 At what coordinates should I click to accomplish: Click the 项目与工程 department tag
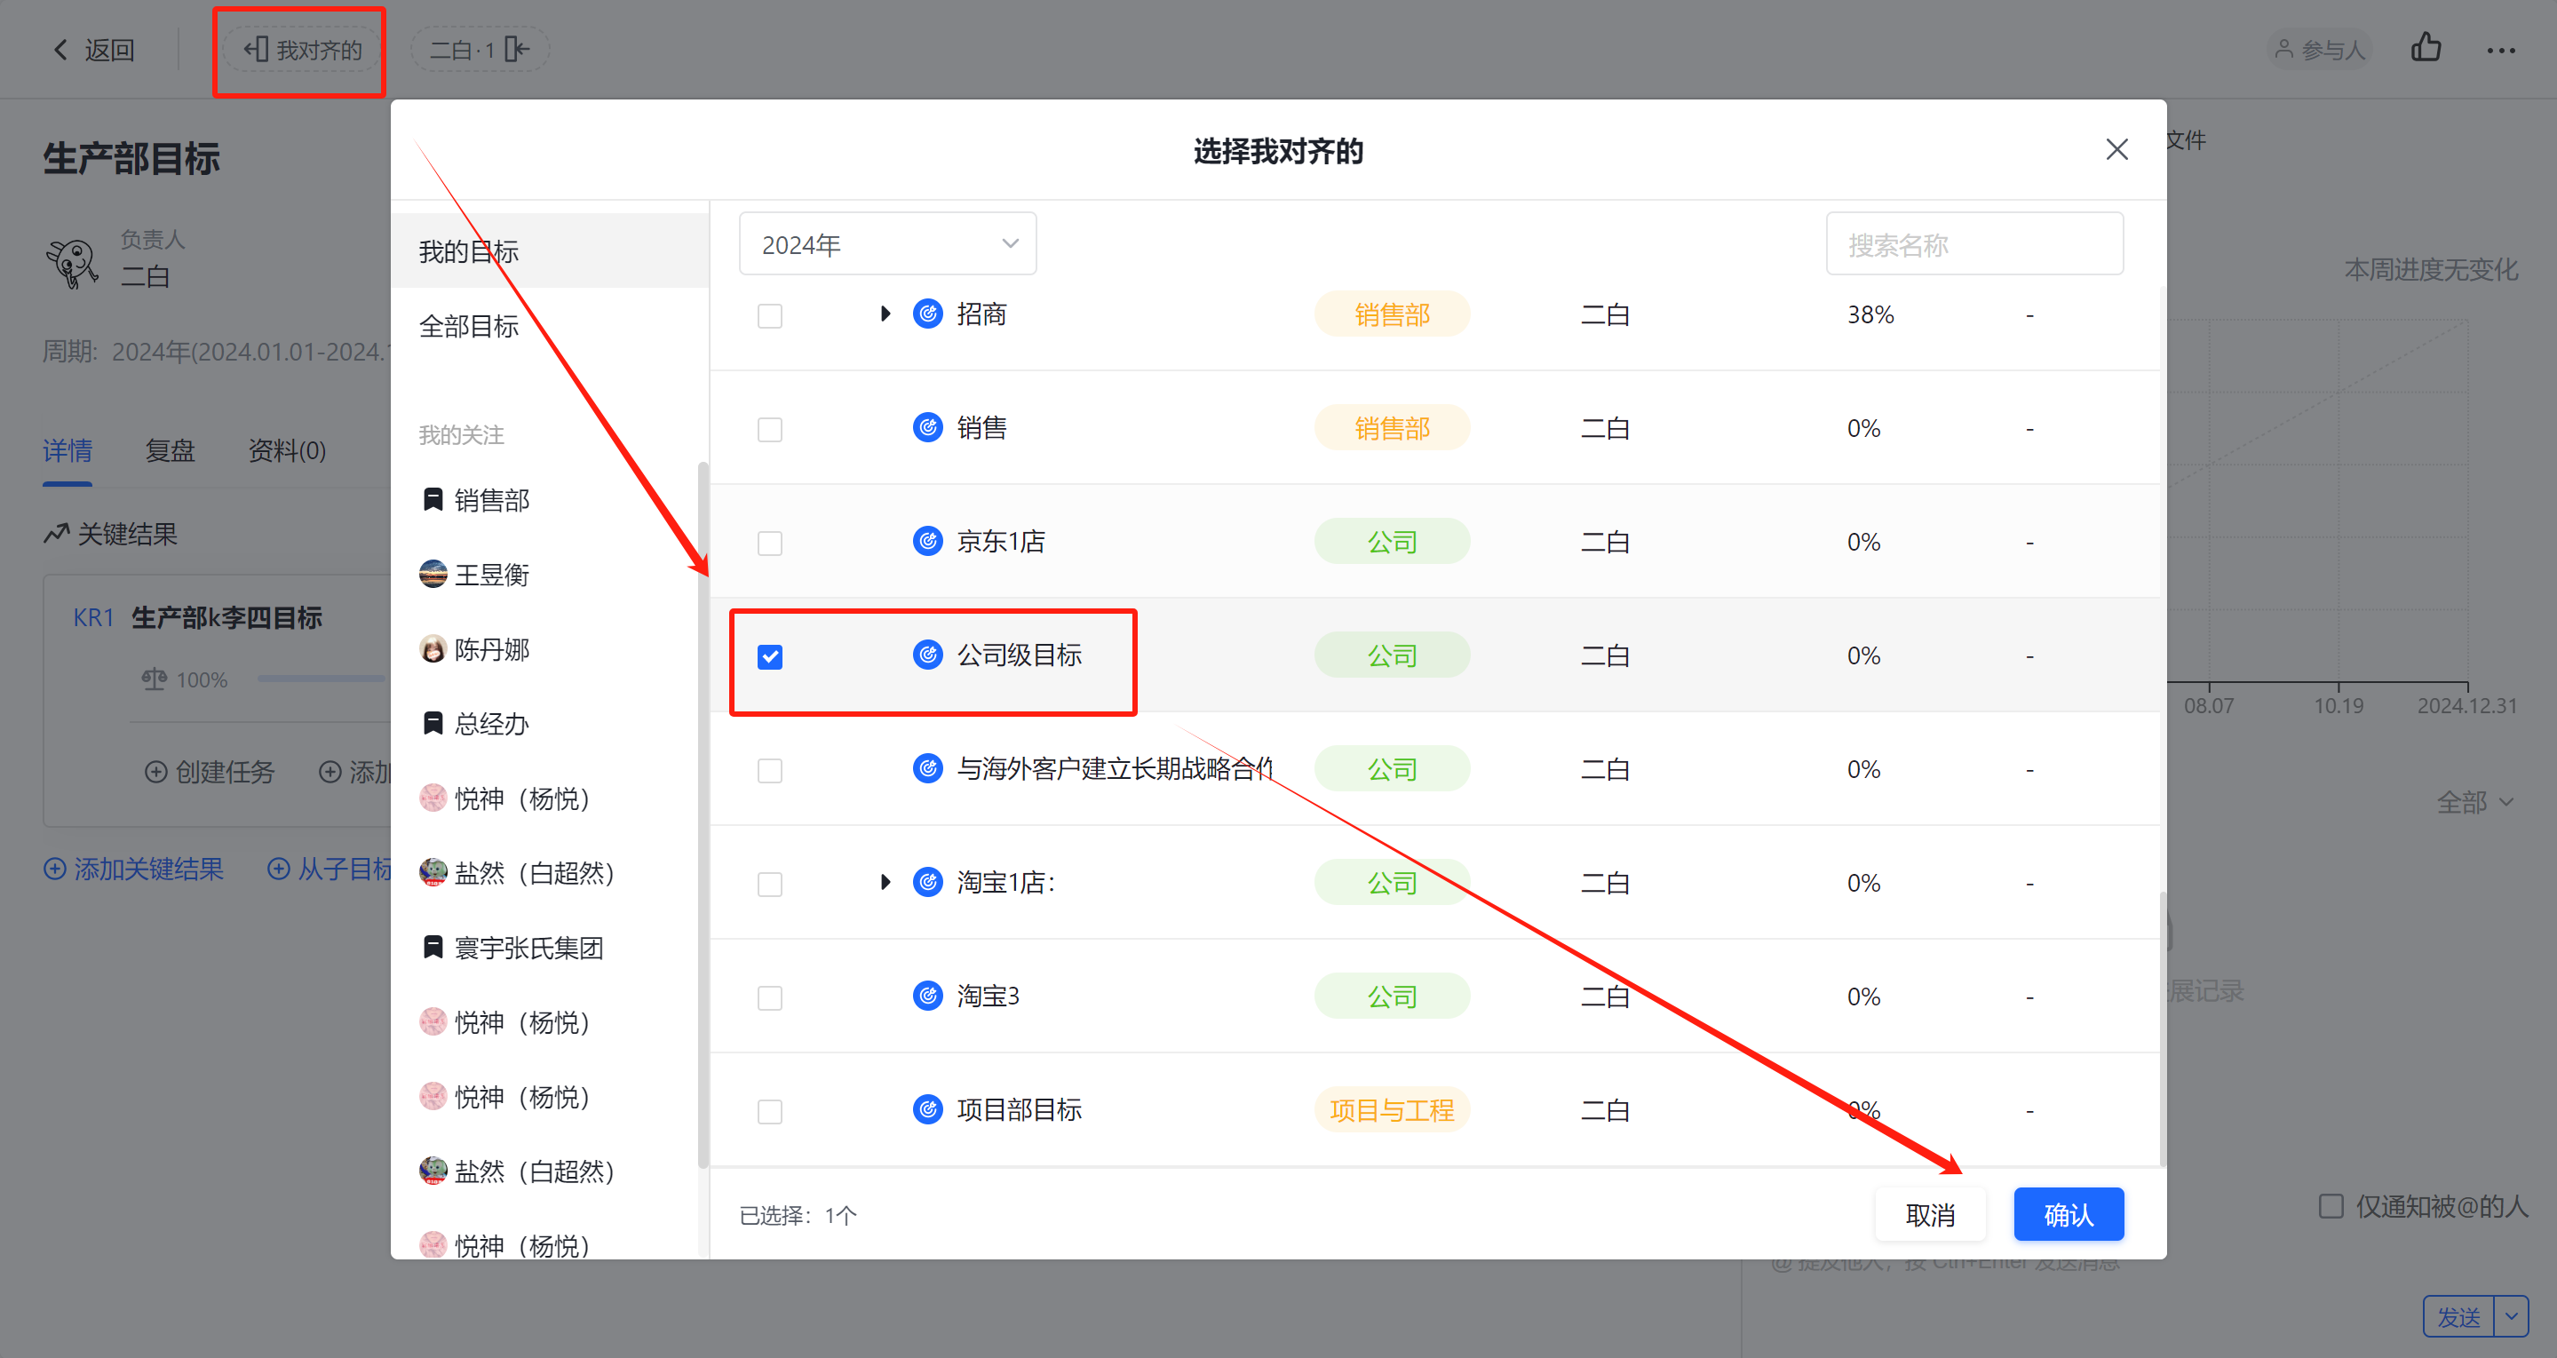coord(1392,1110)
